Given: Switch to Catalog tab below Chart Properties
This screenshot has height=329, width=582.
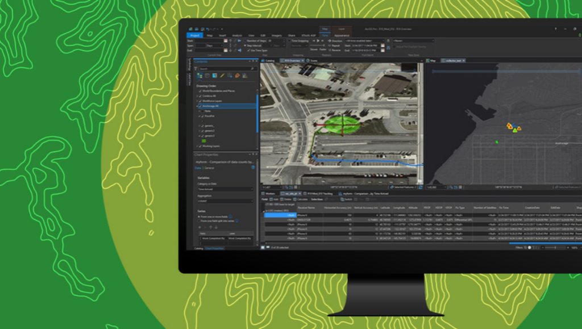Looking at the screenshot, I should click(x=198, y=248).
